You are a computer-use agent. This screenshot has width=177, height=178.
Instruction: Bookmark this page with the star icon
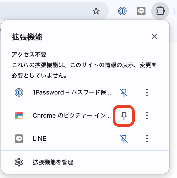(96, 11)
